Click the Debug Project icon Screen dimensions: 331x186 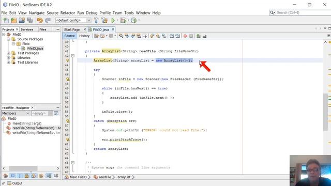[123, 20]
